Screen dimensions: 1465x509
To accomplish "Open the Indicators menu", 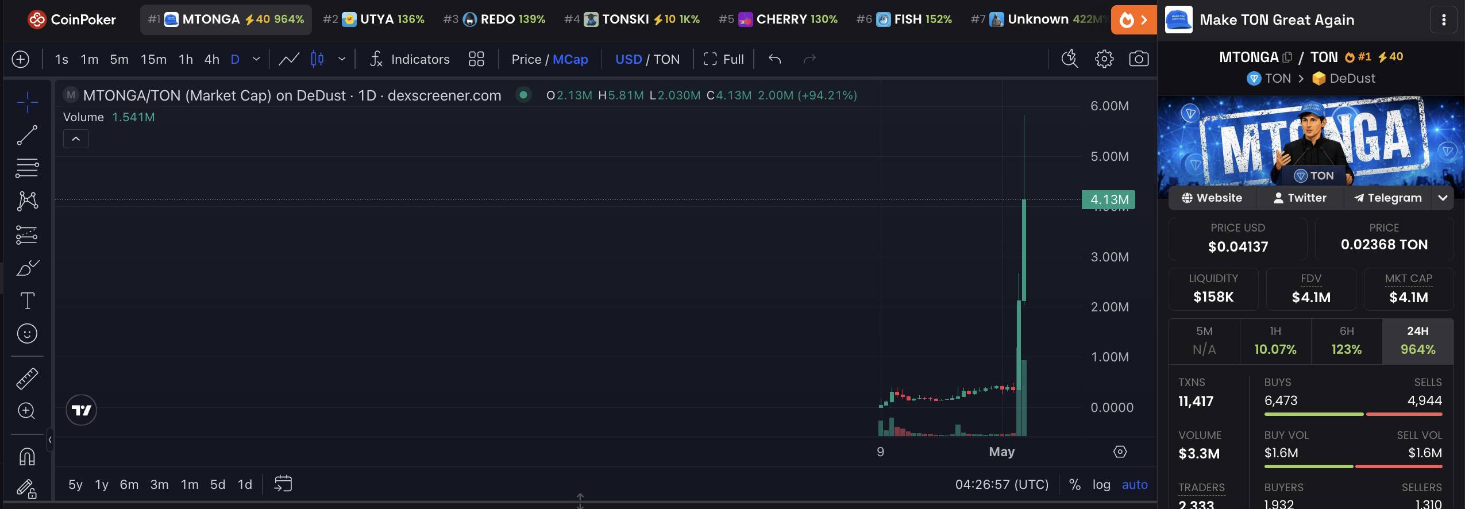I will point(410,59).
